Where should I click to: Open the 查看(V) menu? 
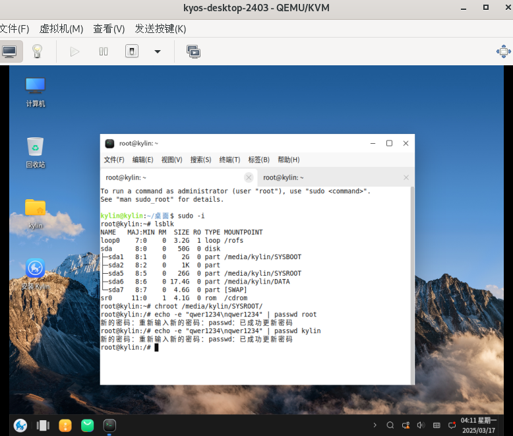[x=109, y=29]
